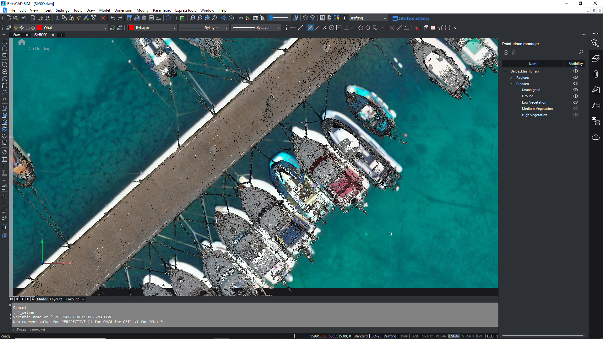Expand the Regions tree node
This screenshot has width=603, height=339.
coord(511,78)
